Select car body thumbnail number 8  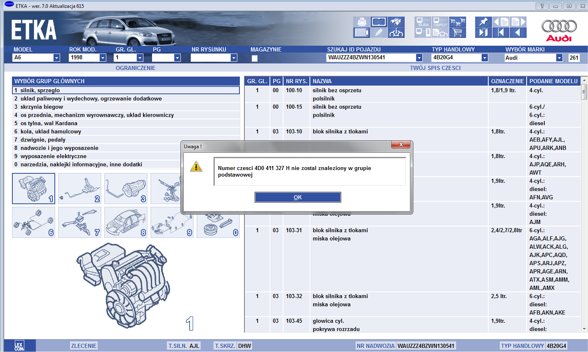click(126, 222)
